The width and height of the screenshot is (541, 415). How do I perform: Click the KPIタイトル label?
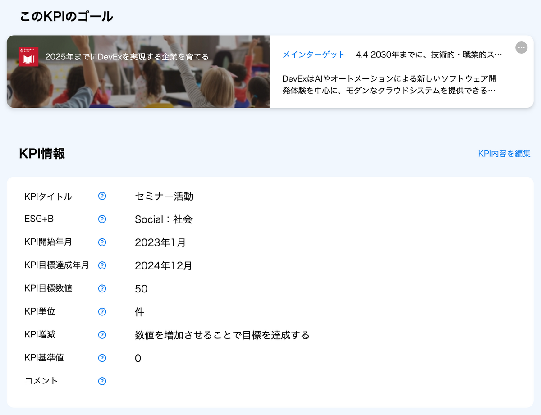point(48,196)
